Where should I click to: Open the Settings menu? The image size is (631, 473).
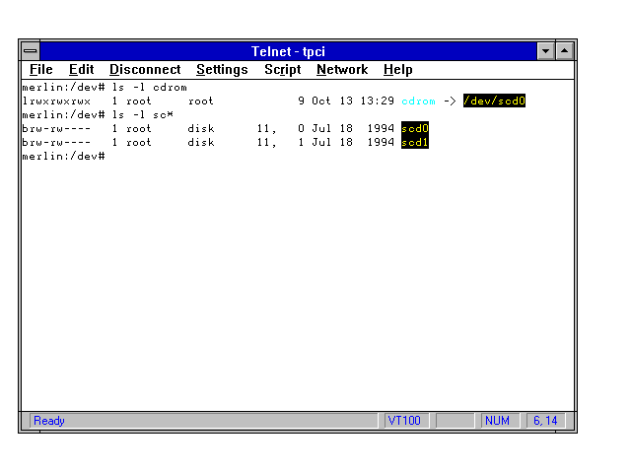pyautogui.click(x=222, y=70)
